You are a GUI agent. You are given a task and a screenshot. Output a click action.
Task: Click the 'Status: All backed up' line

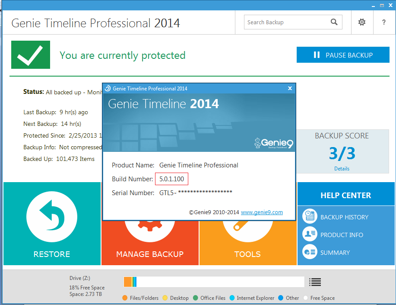[63, 92]
